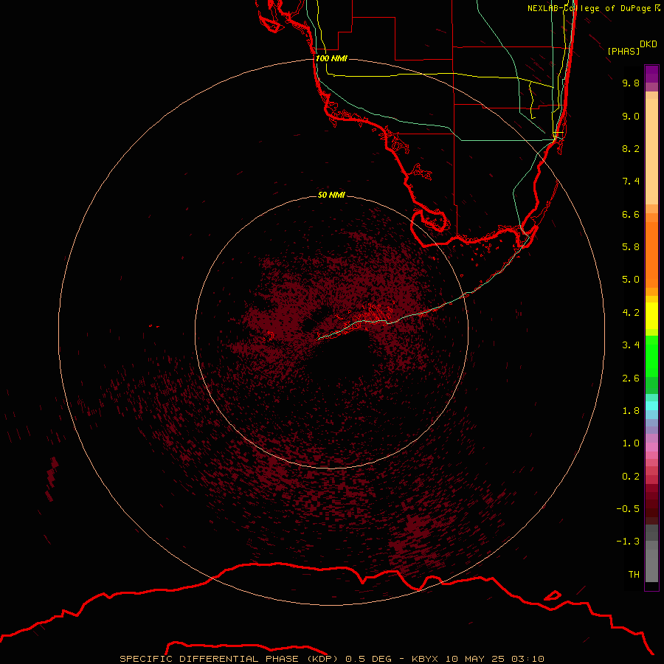
Task: Click the 9.0 value on the color scale
Action: (631, 116)
